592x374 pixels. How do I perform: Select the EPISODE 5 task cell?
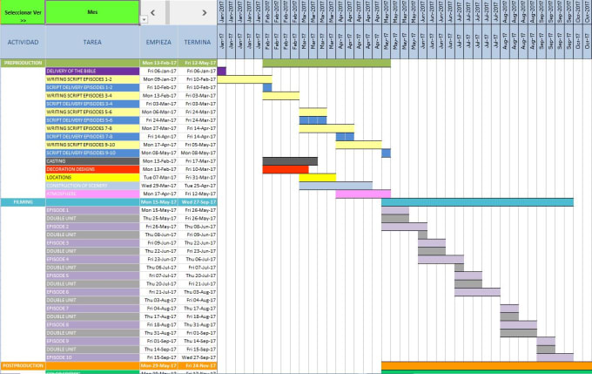click(x=92, y=275)
